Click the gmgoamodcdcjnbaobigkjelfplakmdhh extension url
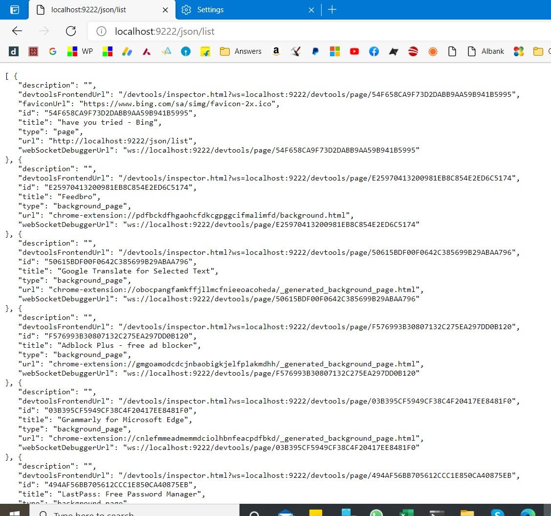 (234, 364)
